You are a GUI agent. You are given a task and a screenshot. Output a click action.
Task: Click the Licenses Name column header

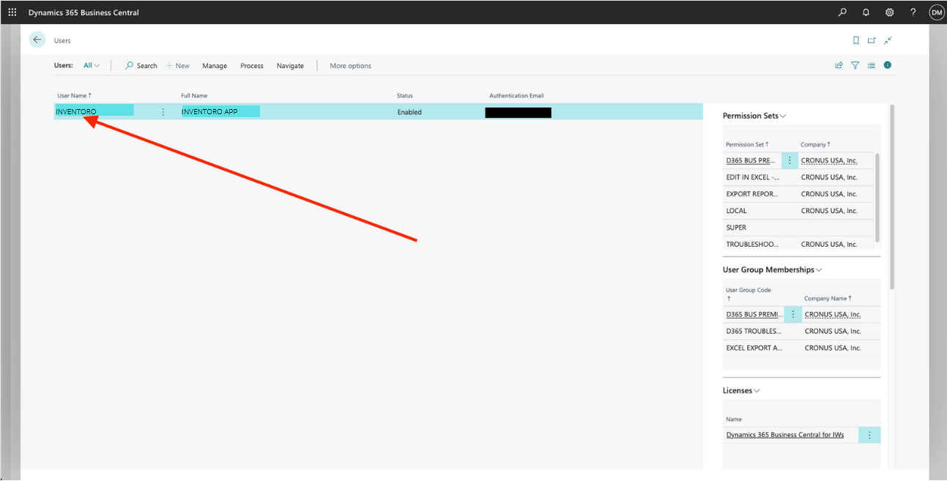tap(734, 419)
